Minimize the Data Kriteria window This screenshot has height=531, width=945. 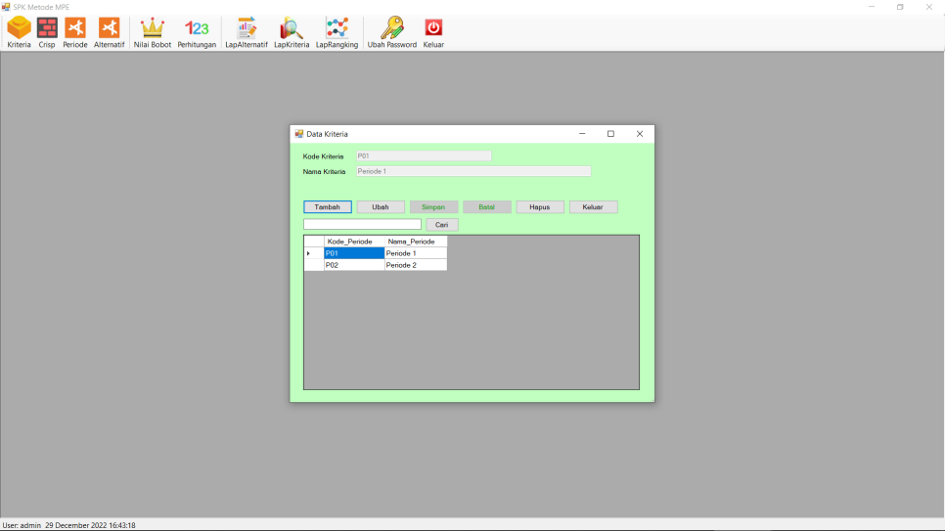tap(582, 134)
